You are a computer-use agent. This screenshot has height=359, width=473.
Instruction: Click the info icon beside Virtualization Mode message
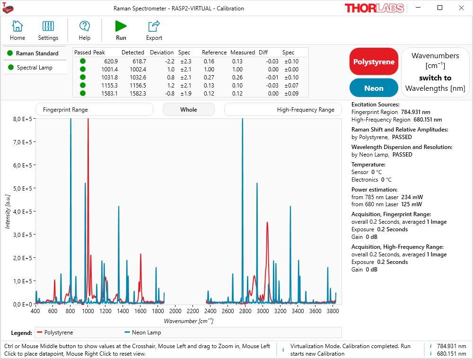(283, 350)
